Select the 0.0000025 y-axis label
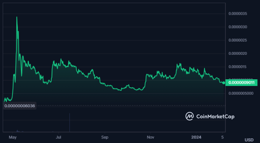 (x=237, y=40)
